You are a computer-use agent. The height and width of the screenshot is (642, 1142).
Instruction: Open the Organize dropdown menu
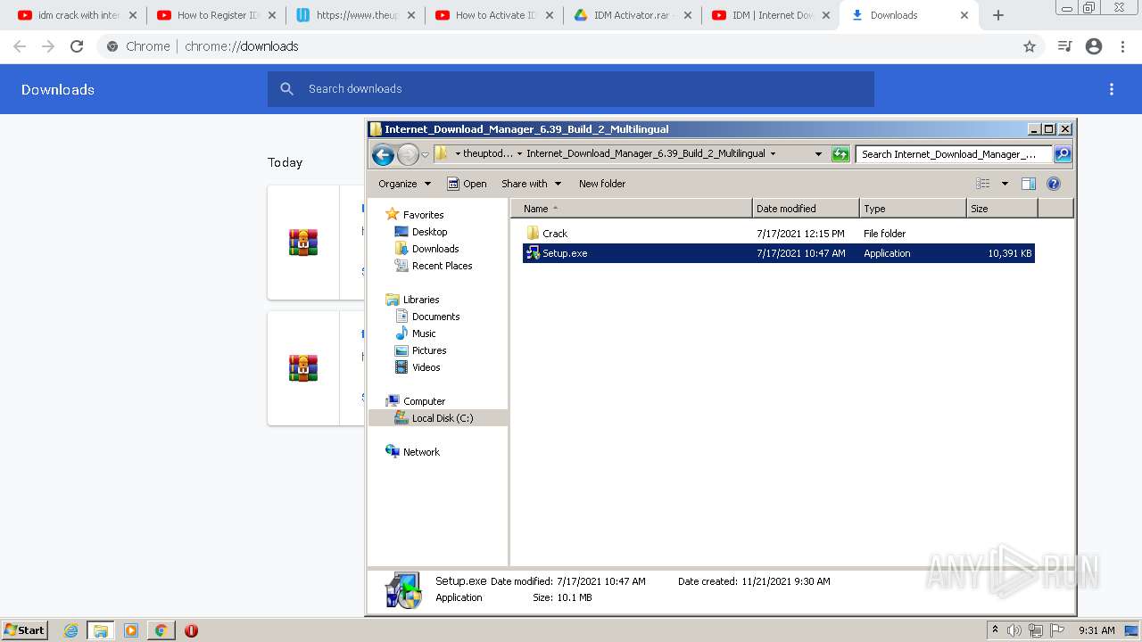click(x=404, y=184)
